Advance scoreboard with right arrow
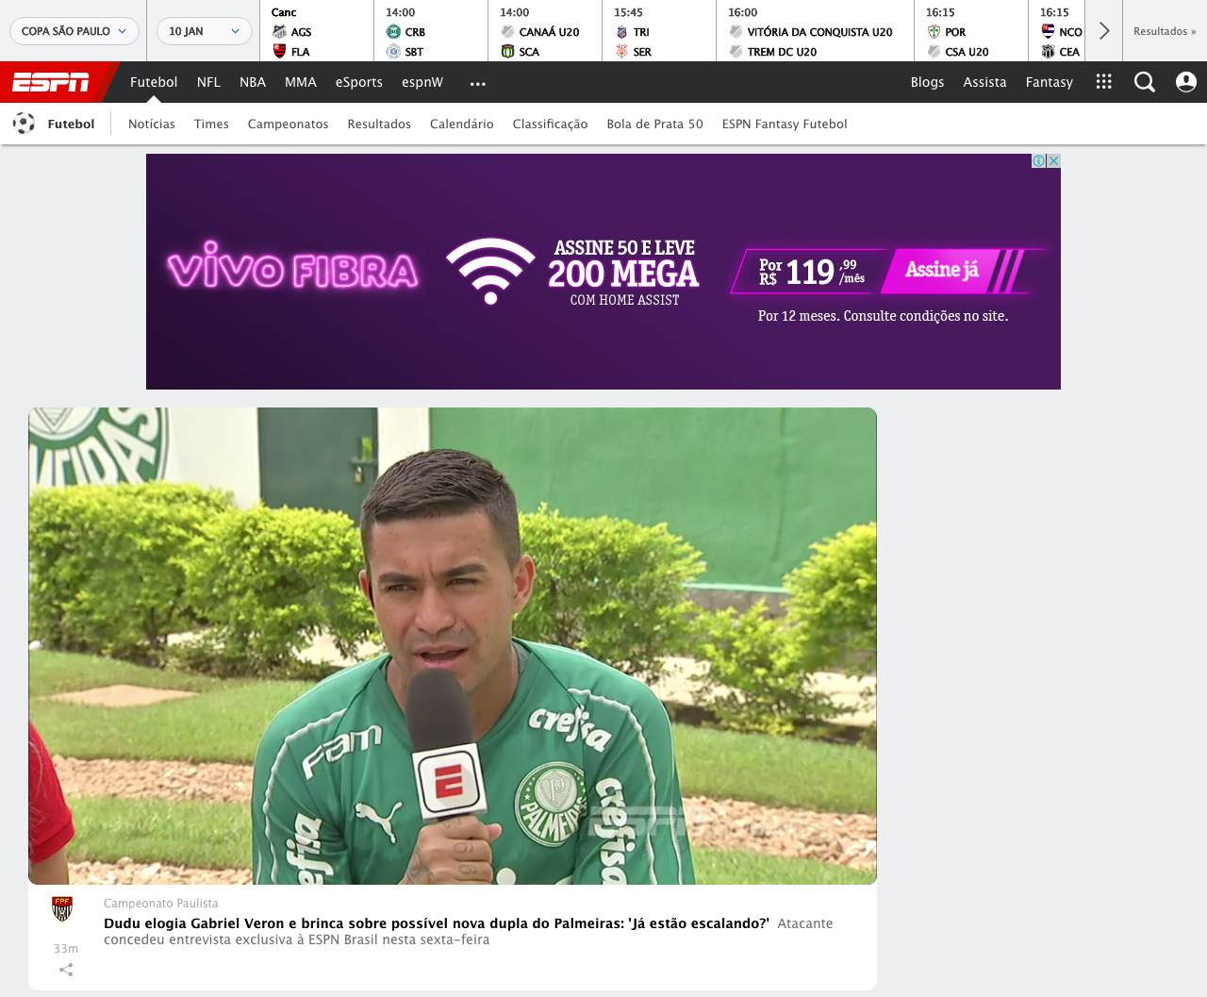The width and height of the screenshot is (1207, 997). point(1104,31)
